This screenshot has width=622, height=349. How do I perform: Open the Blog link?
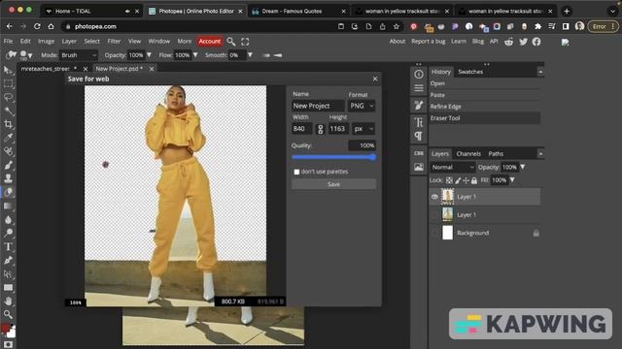pyautogui.click(x=478, y=41)
